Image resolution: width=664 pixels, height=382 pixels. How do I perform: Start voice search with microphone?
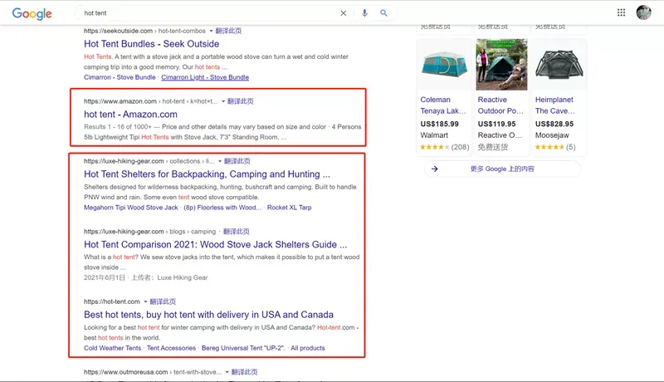pos(364,13)
